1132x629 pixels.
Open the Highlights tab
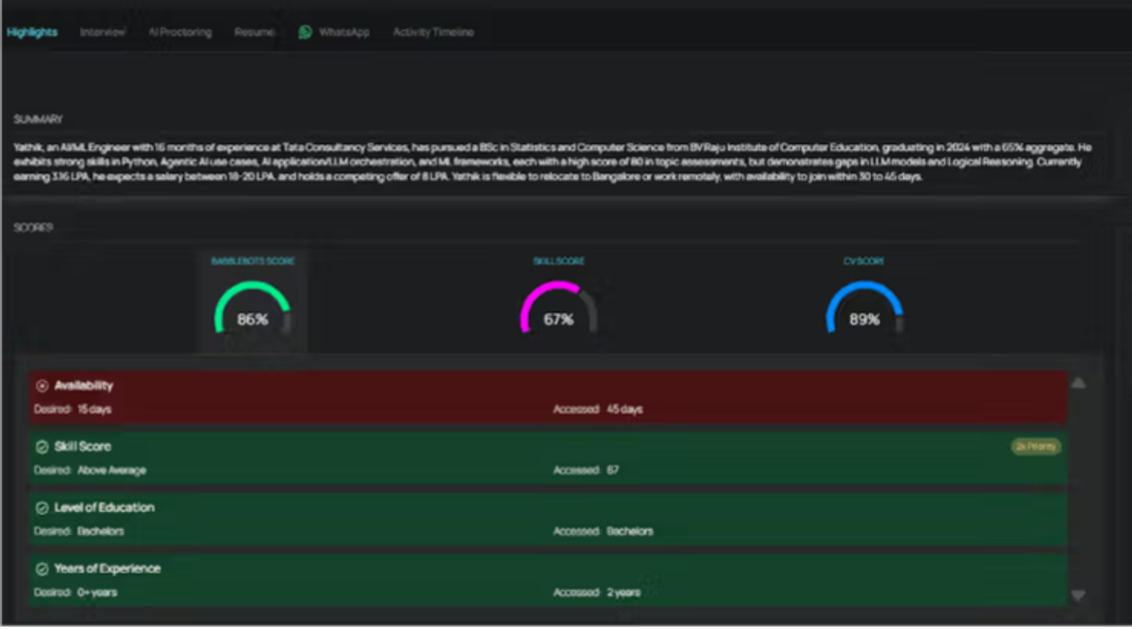[x=32, y=32]
